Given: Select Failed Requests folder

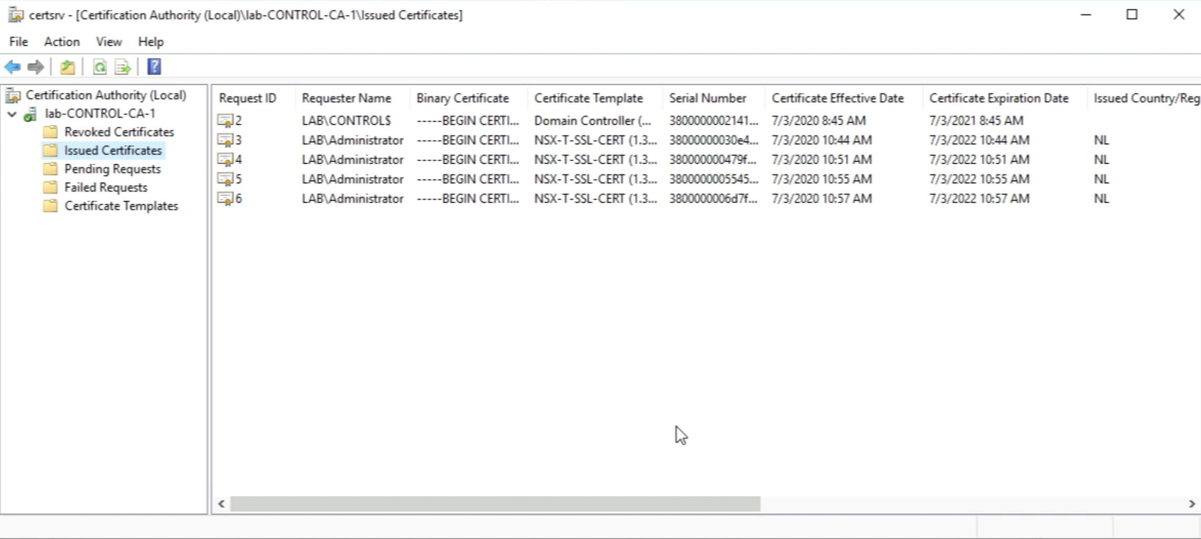Looking at the screenshot, I should (105, 187).
